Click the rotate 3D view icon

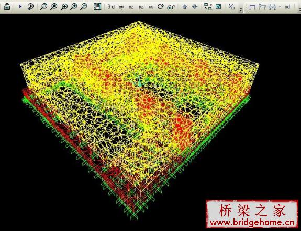pyautogui.click(x=161, y=7)
